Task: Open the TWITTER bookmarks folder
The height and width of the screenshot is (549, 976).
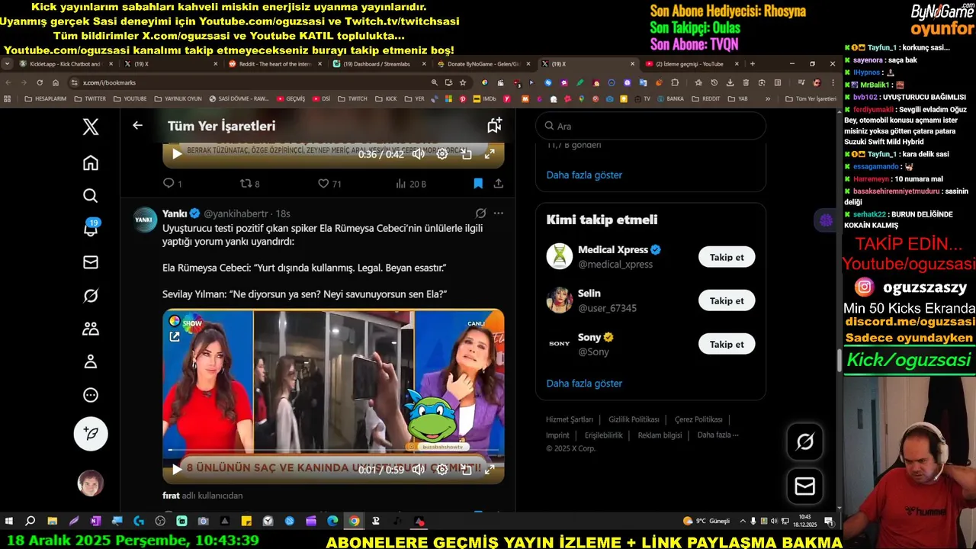Action: 90,98
